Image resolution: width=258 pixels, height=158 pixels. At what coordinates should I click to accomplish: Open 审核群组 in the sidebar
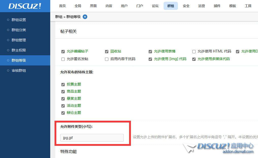pos(19,71)
